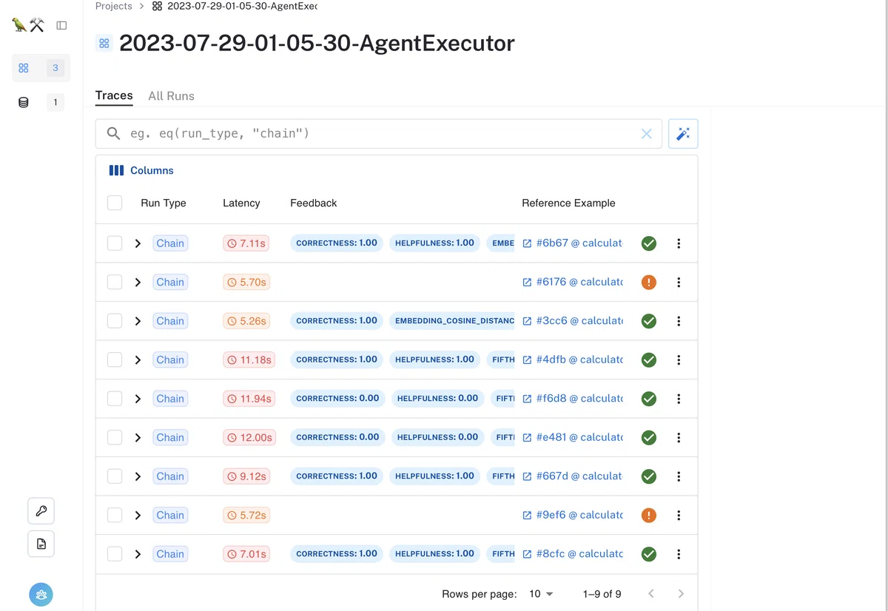888x611 pixels.
Task: Open Datasets database icon in sidebar
Action: point(24,102)
